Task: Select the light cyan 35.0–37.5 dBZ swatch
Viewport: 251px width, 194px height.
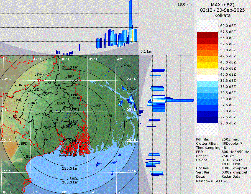Action: click(x=208, y=84)
